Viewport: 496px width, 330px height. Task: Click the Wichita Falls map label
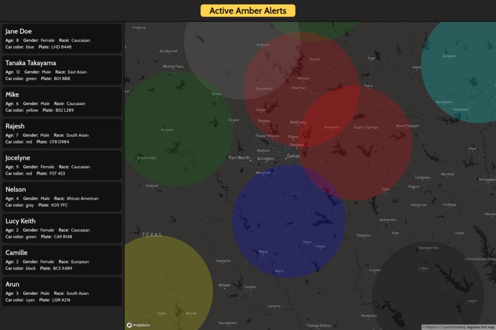point(173,66)
